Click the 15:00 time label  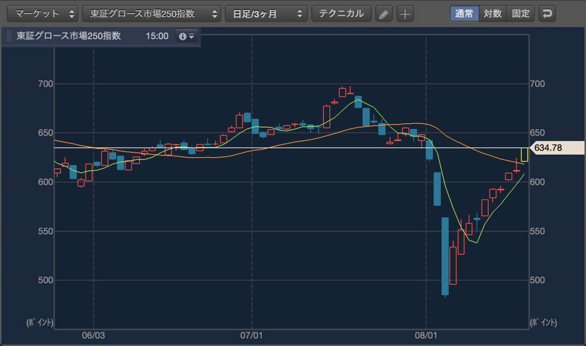pos(157,36)
